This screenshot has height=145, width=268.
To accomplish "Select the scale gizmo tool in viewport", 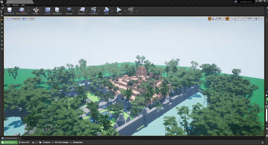I will tap(216, 19).
